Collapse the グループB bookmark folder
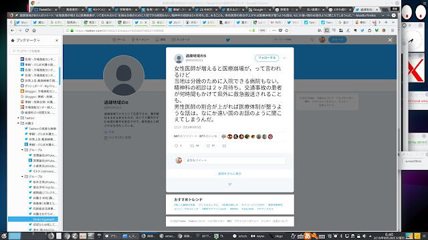This screenshot has width=428, height=240. [22, 177]
